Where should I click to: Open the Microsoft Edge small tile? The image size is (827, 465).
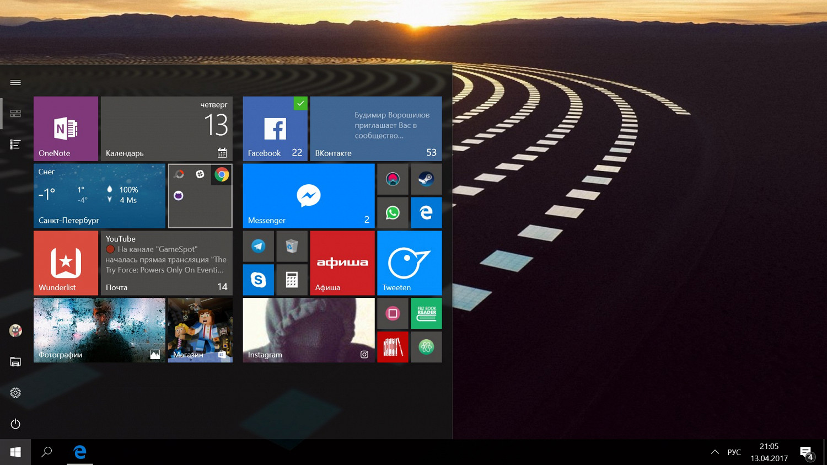[426, 213]
